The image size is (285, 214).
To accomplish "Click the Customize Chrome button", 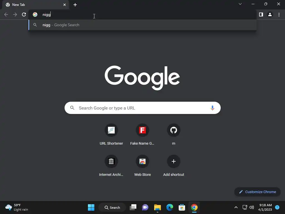I will pyautogui.click(x=257, y=192).
